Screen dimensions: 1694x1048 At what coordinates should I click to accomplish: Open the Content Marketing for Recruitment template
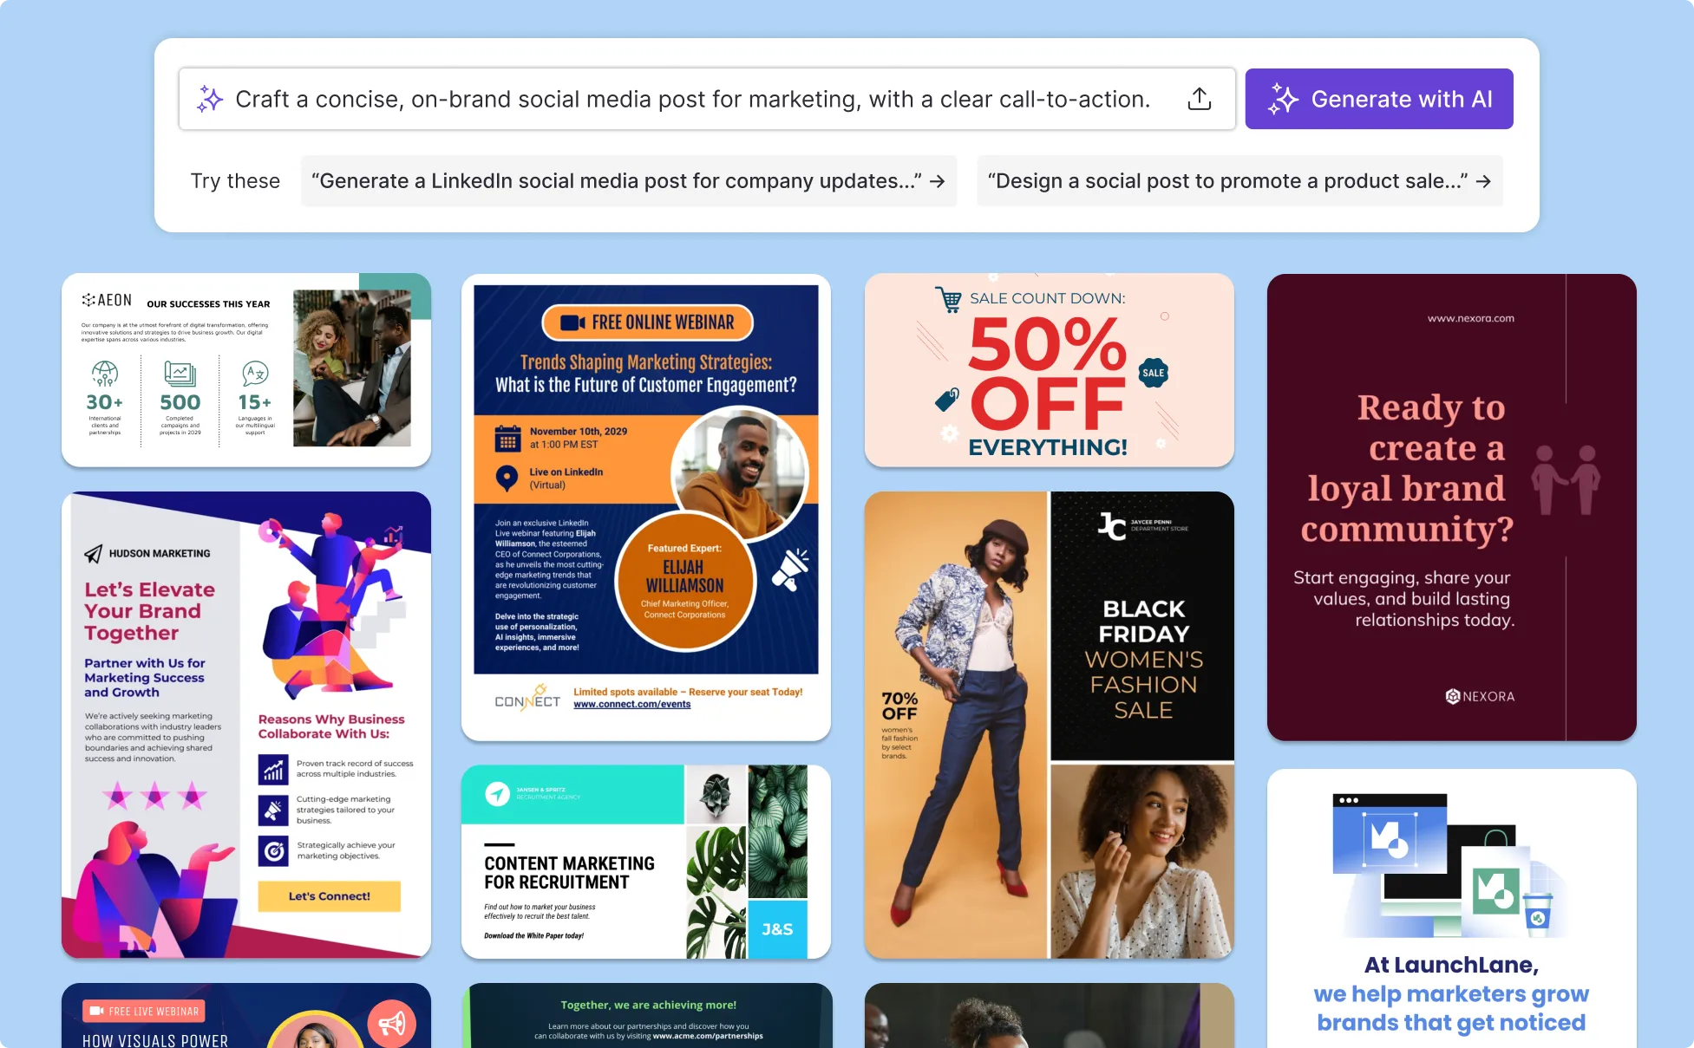646,862
